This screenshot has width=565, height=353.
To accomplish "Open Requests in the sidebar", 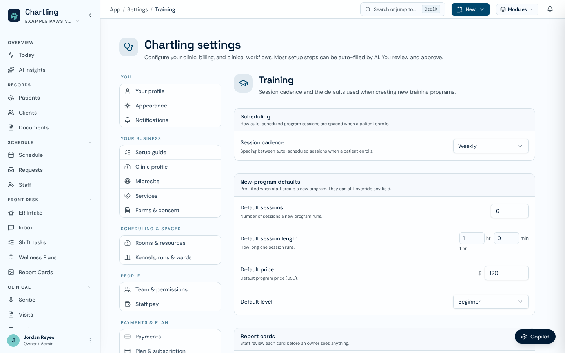I will (x=50, y=170).
